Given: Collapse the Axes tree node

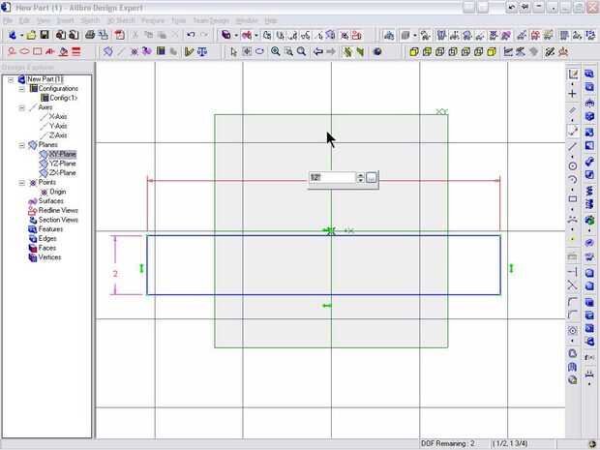Looking at the screenshot, I should (22, 107).
